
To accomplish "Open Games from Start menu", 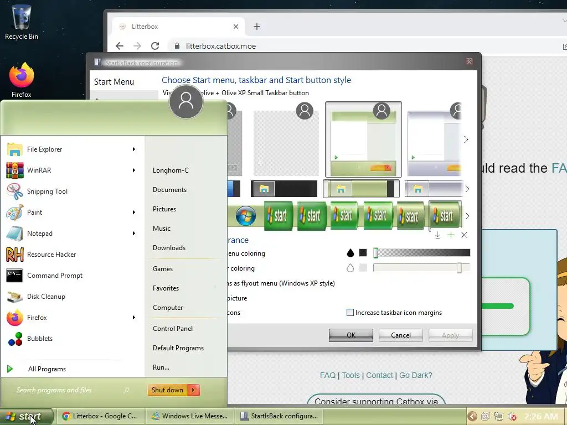I will point(163,269).
